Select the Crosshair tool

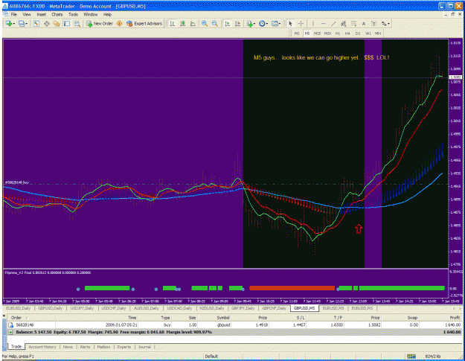(x=301, y=23)
